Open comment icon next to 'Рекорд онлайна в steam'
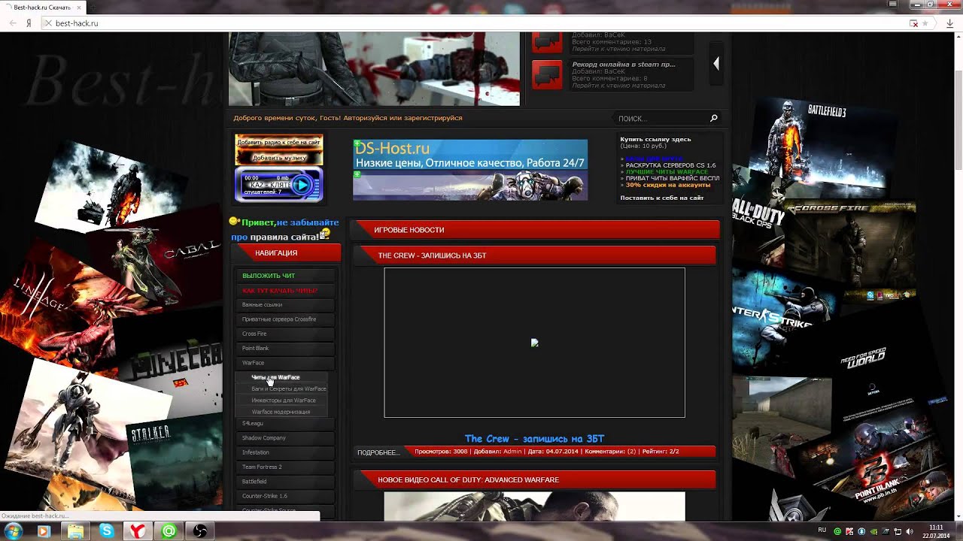Screen dimensions: 963x541 point(547,74)
